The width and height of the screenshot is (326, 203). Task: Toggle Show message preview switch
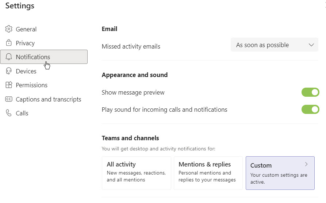(310, 92)
